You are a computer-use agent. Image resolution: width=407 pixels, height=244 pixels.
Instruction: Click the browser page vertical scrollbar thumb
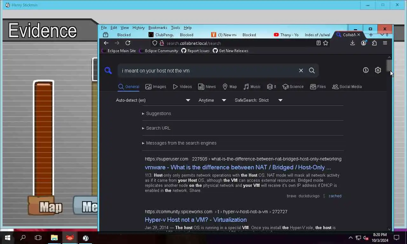[389, 65]
